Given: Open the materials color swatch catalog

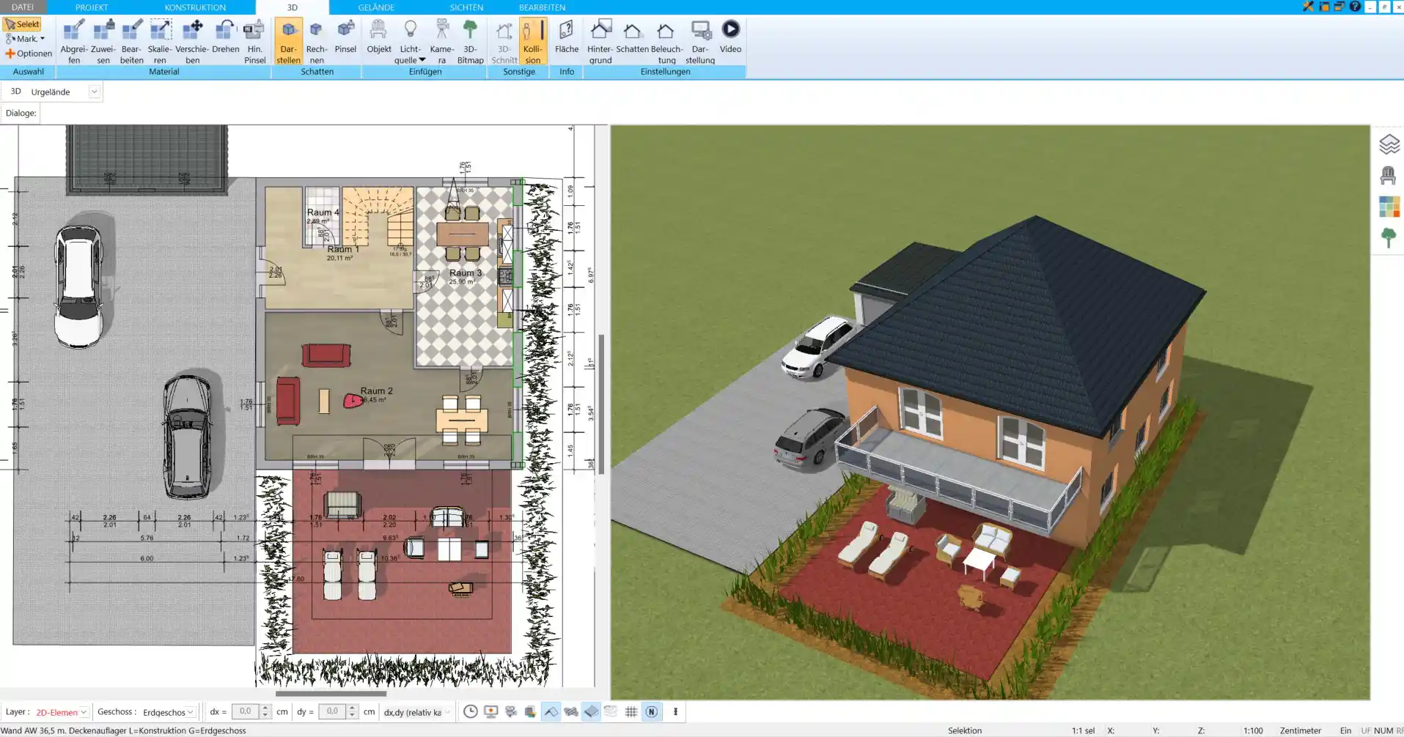Looking at the screenshot, I should click(1389, 207).
